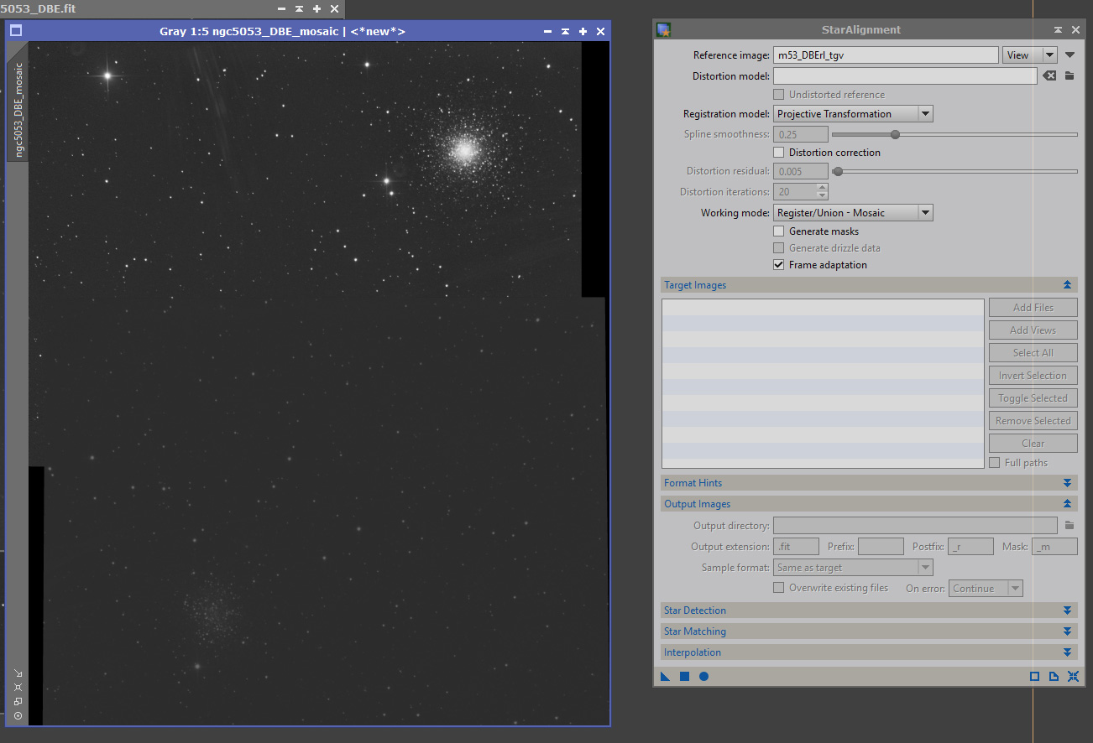
Task: Clear the Distortion model field with the X icon
Action: point(1049,76)
